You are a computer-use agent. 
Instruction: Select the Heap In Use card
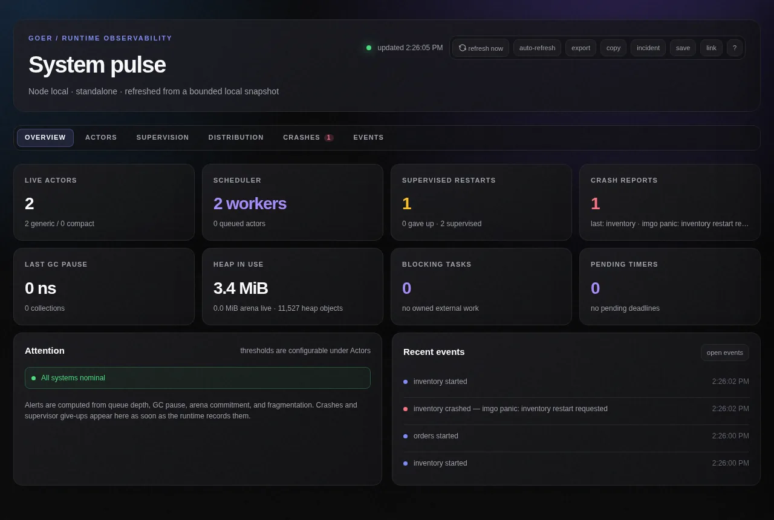tap(293, 287)
